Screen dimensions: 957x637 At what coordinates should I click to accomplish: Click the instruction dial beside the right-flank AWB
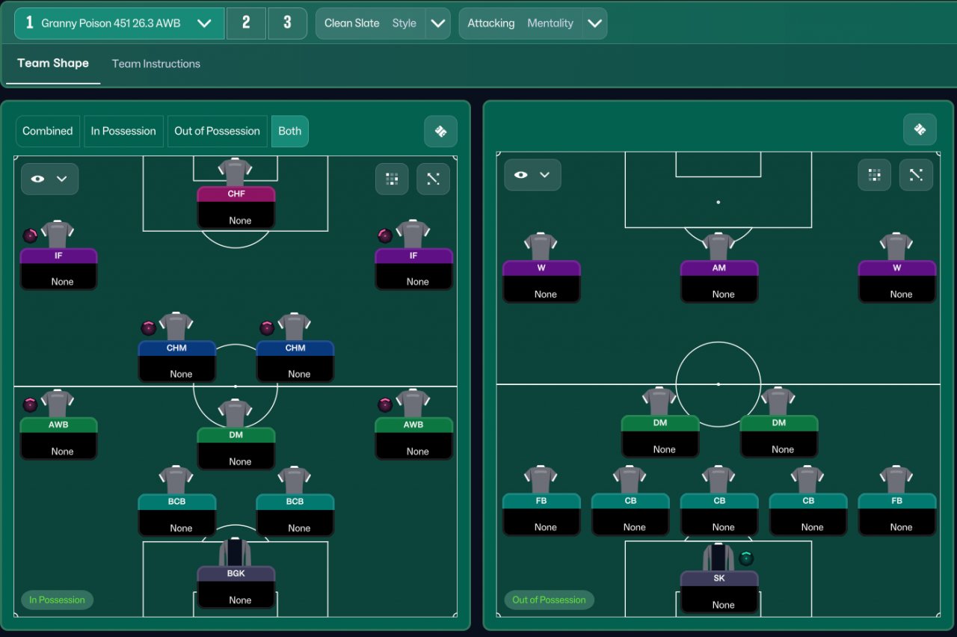pos(385,404)
